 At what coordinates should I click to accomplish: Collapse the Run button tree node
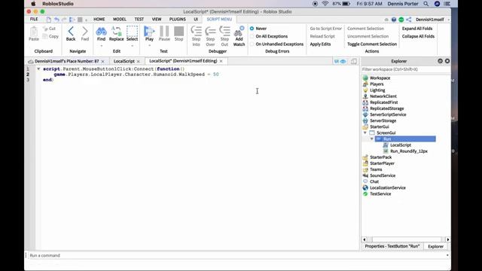point(372,139)
